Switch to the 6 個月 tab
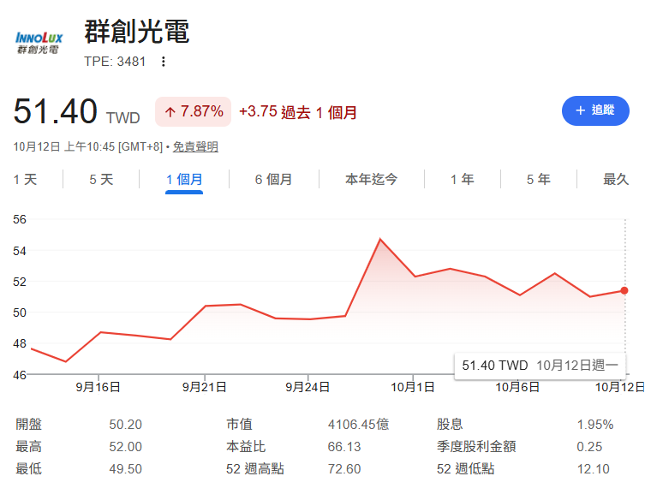 coord(273,180)
